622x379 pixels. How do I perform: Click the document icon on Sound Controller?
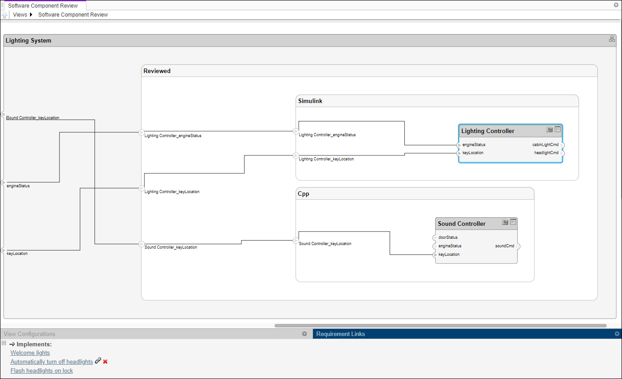[505, 222]
